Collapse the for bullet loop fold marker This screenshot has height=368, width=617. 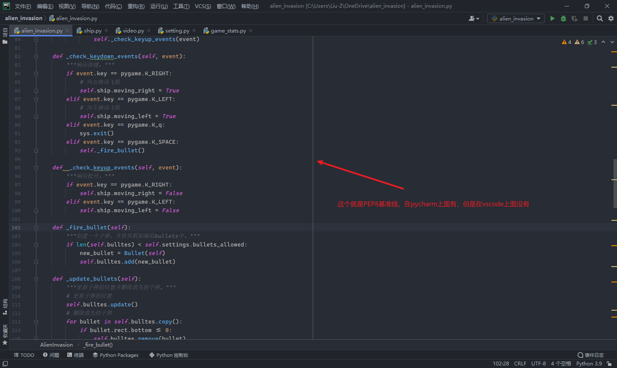pyautogui.click(x=36, y=322)
